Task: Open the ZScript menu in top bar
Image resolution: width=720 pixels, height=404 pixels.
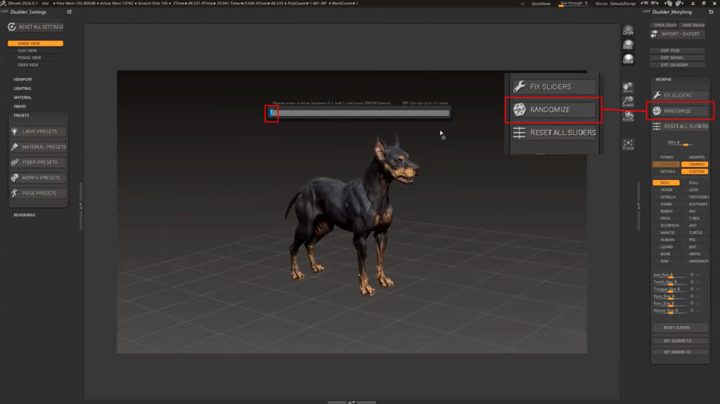Action: pyautogui.click(x=635, y=4)
